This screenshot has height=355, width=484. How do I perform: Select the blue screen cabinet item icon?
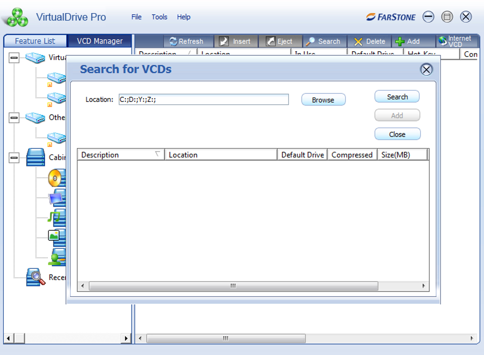tap(57, 198)
